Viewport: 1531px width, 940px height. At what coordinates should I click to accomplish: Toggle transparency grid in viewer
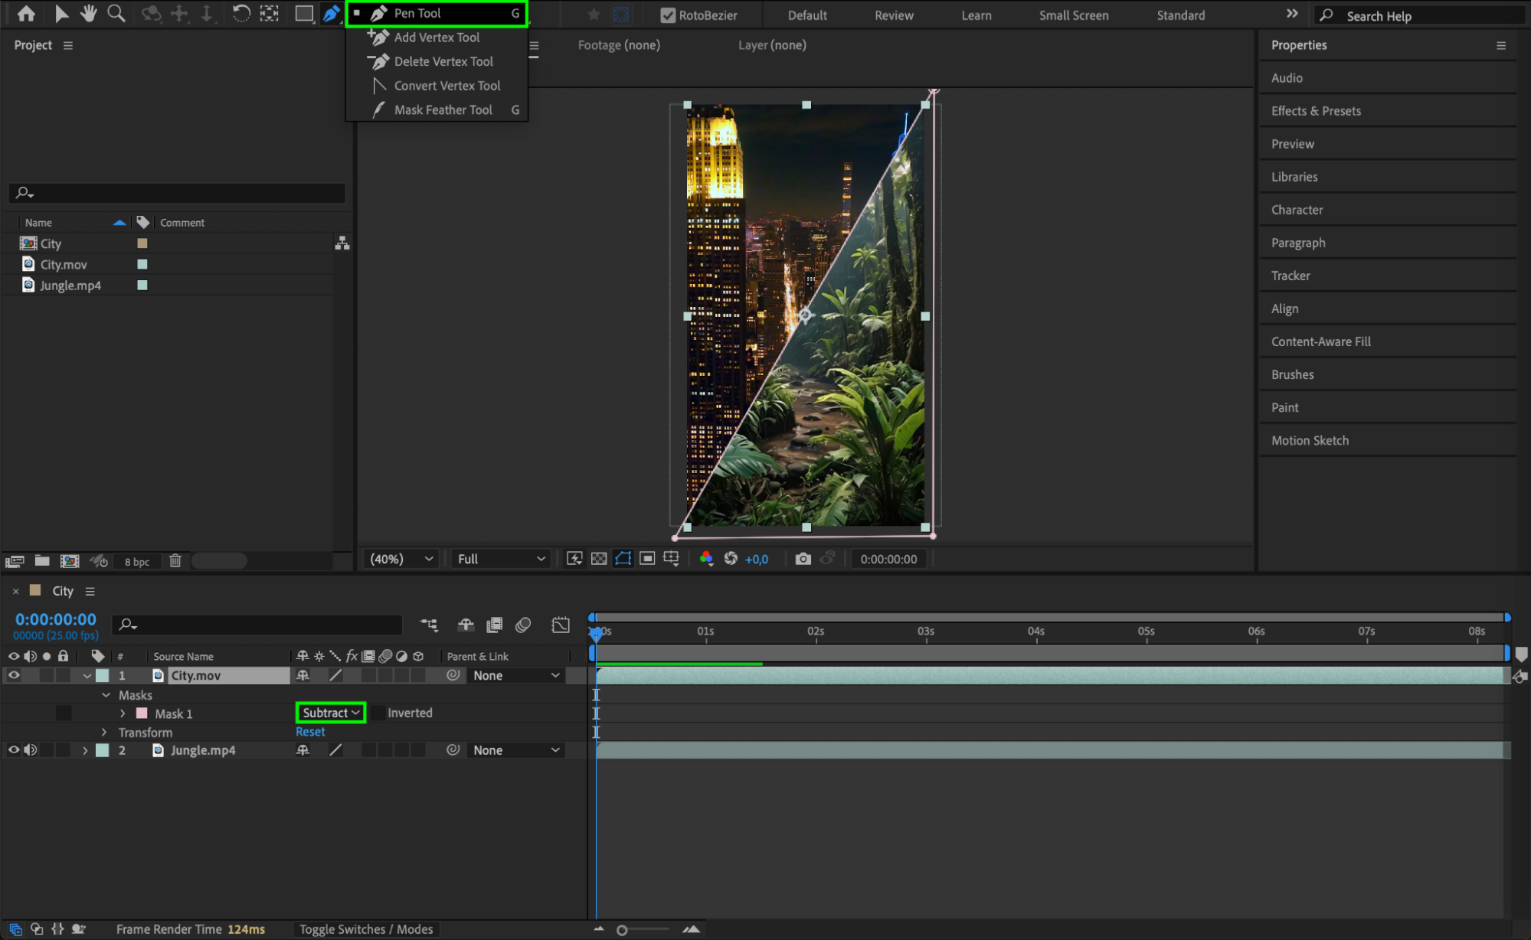(599, 560)
